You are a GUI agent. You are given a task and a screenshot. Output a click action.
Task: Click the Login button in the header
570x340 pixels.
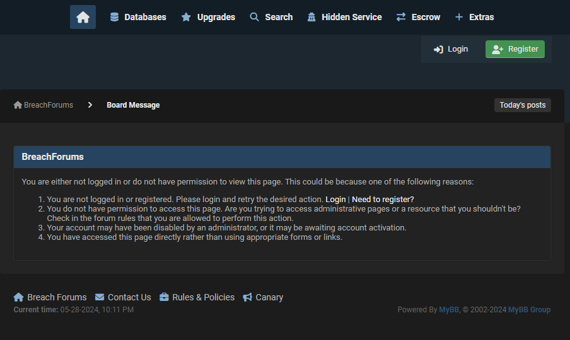click(x=451, y=49)
